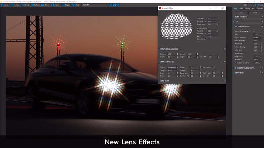Toggle the Improved lens effects checkbox

(x=254, y=31)
